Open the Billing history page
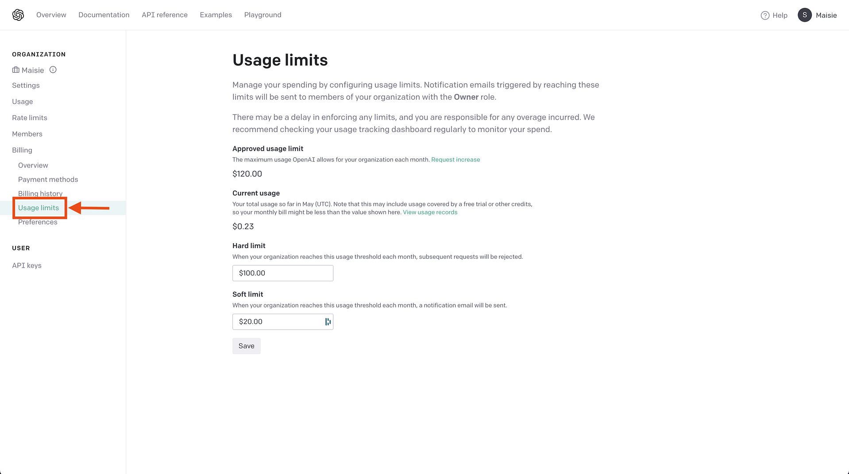 click(40, 194)
